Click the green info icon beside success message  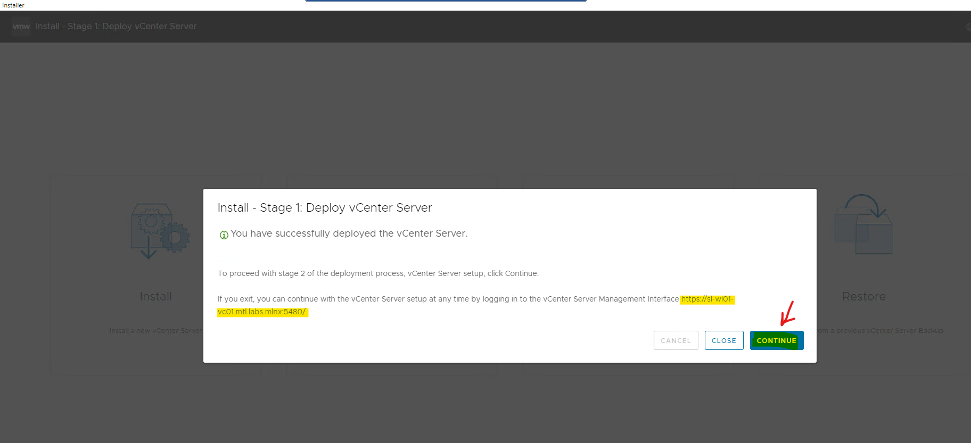point(224,235)
